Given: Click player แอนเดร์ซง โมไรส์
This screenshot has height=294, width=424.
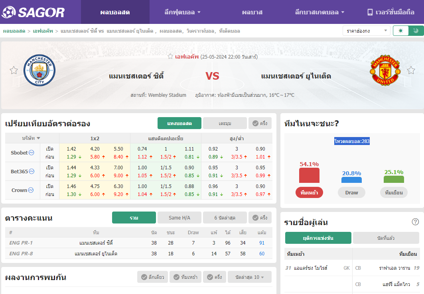Looking at the screenshot, I should pos(310,268).
